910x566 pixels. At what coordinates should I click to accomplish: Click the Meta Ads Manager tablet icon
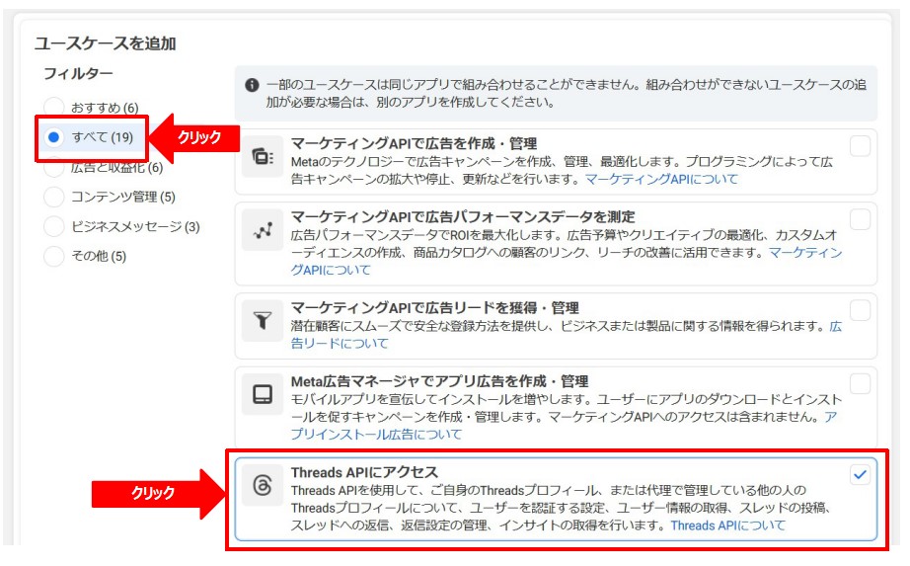(263, 394)
